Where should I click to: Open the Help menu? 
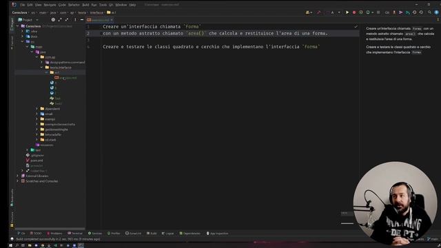[x=132, y=5]
